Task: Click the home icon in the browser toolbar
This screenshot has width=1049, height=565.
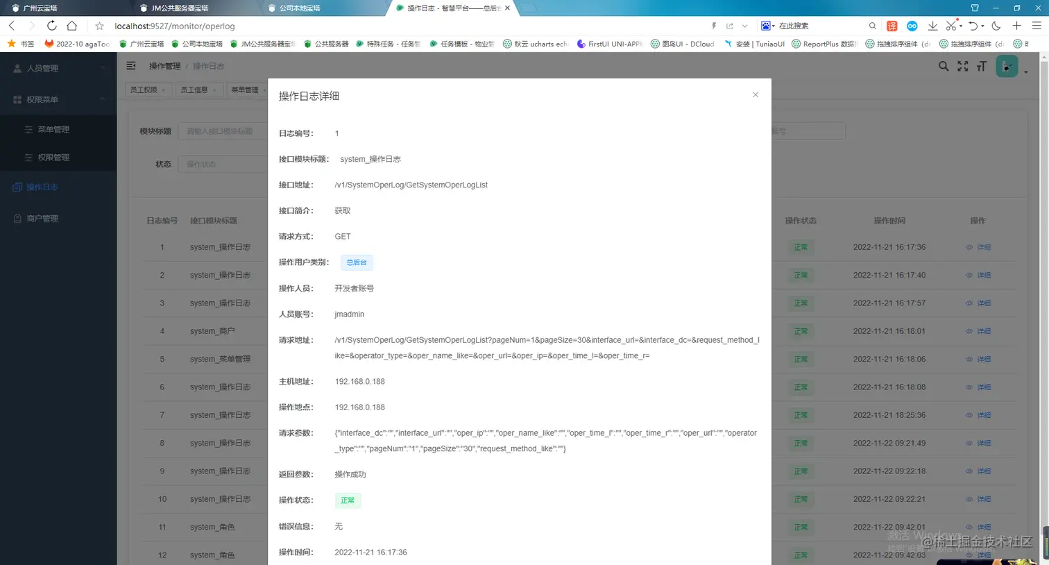Action: pyautogui.click(x=72, y=26)
